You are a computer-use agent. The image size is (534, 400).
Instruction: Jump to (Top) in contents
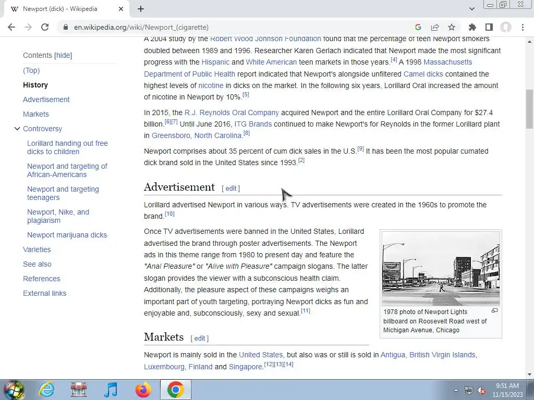[31, 70]
